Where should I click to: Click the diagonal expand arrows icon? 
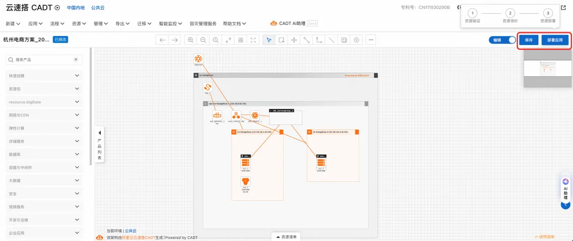tap(228, 40)
